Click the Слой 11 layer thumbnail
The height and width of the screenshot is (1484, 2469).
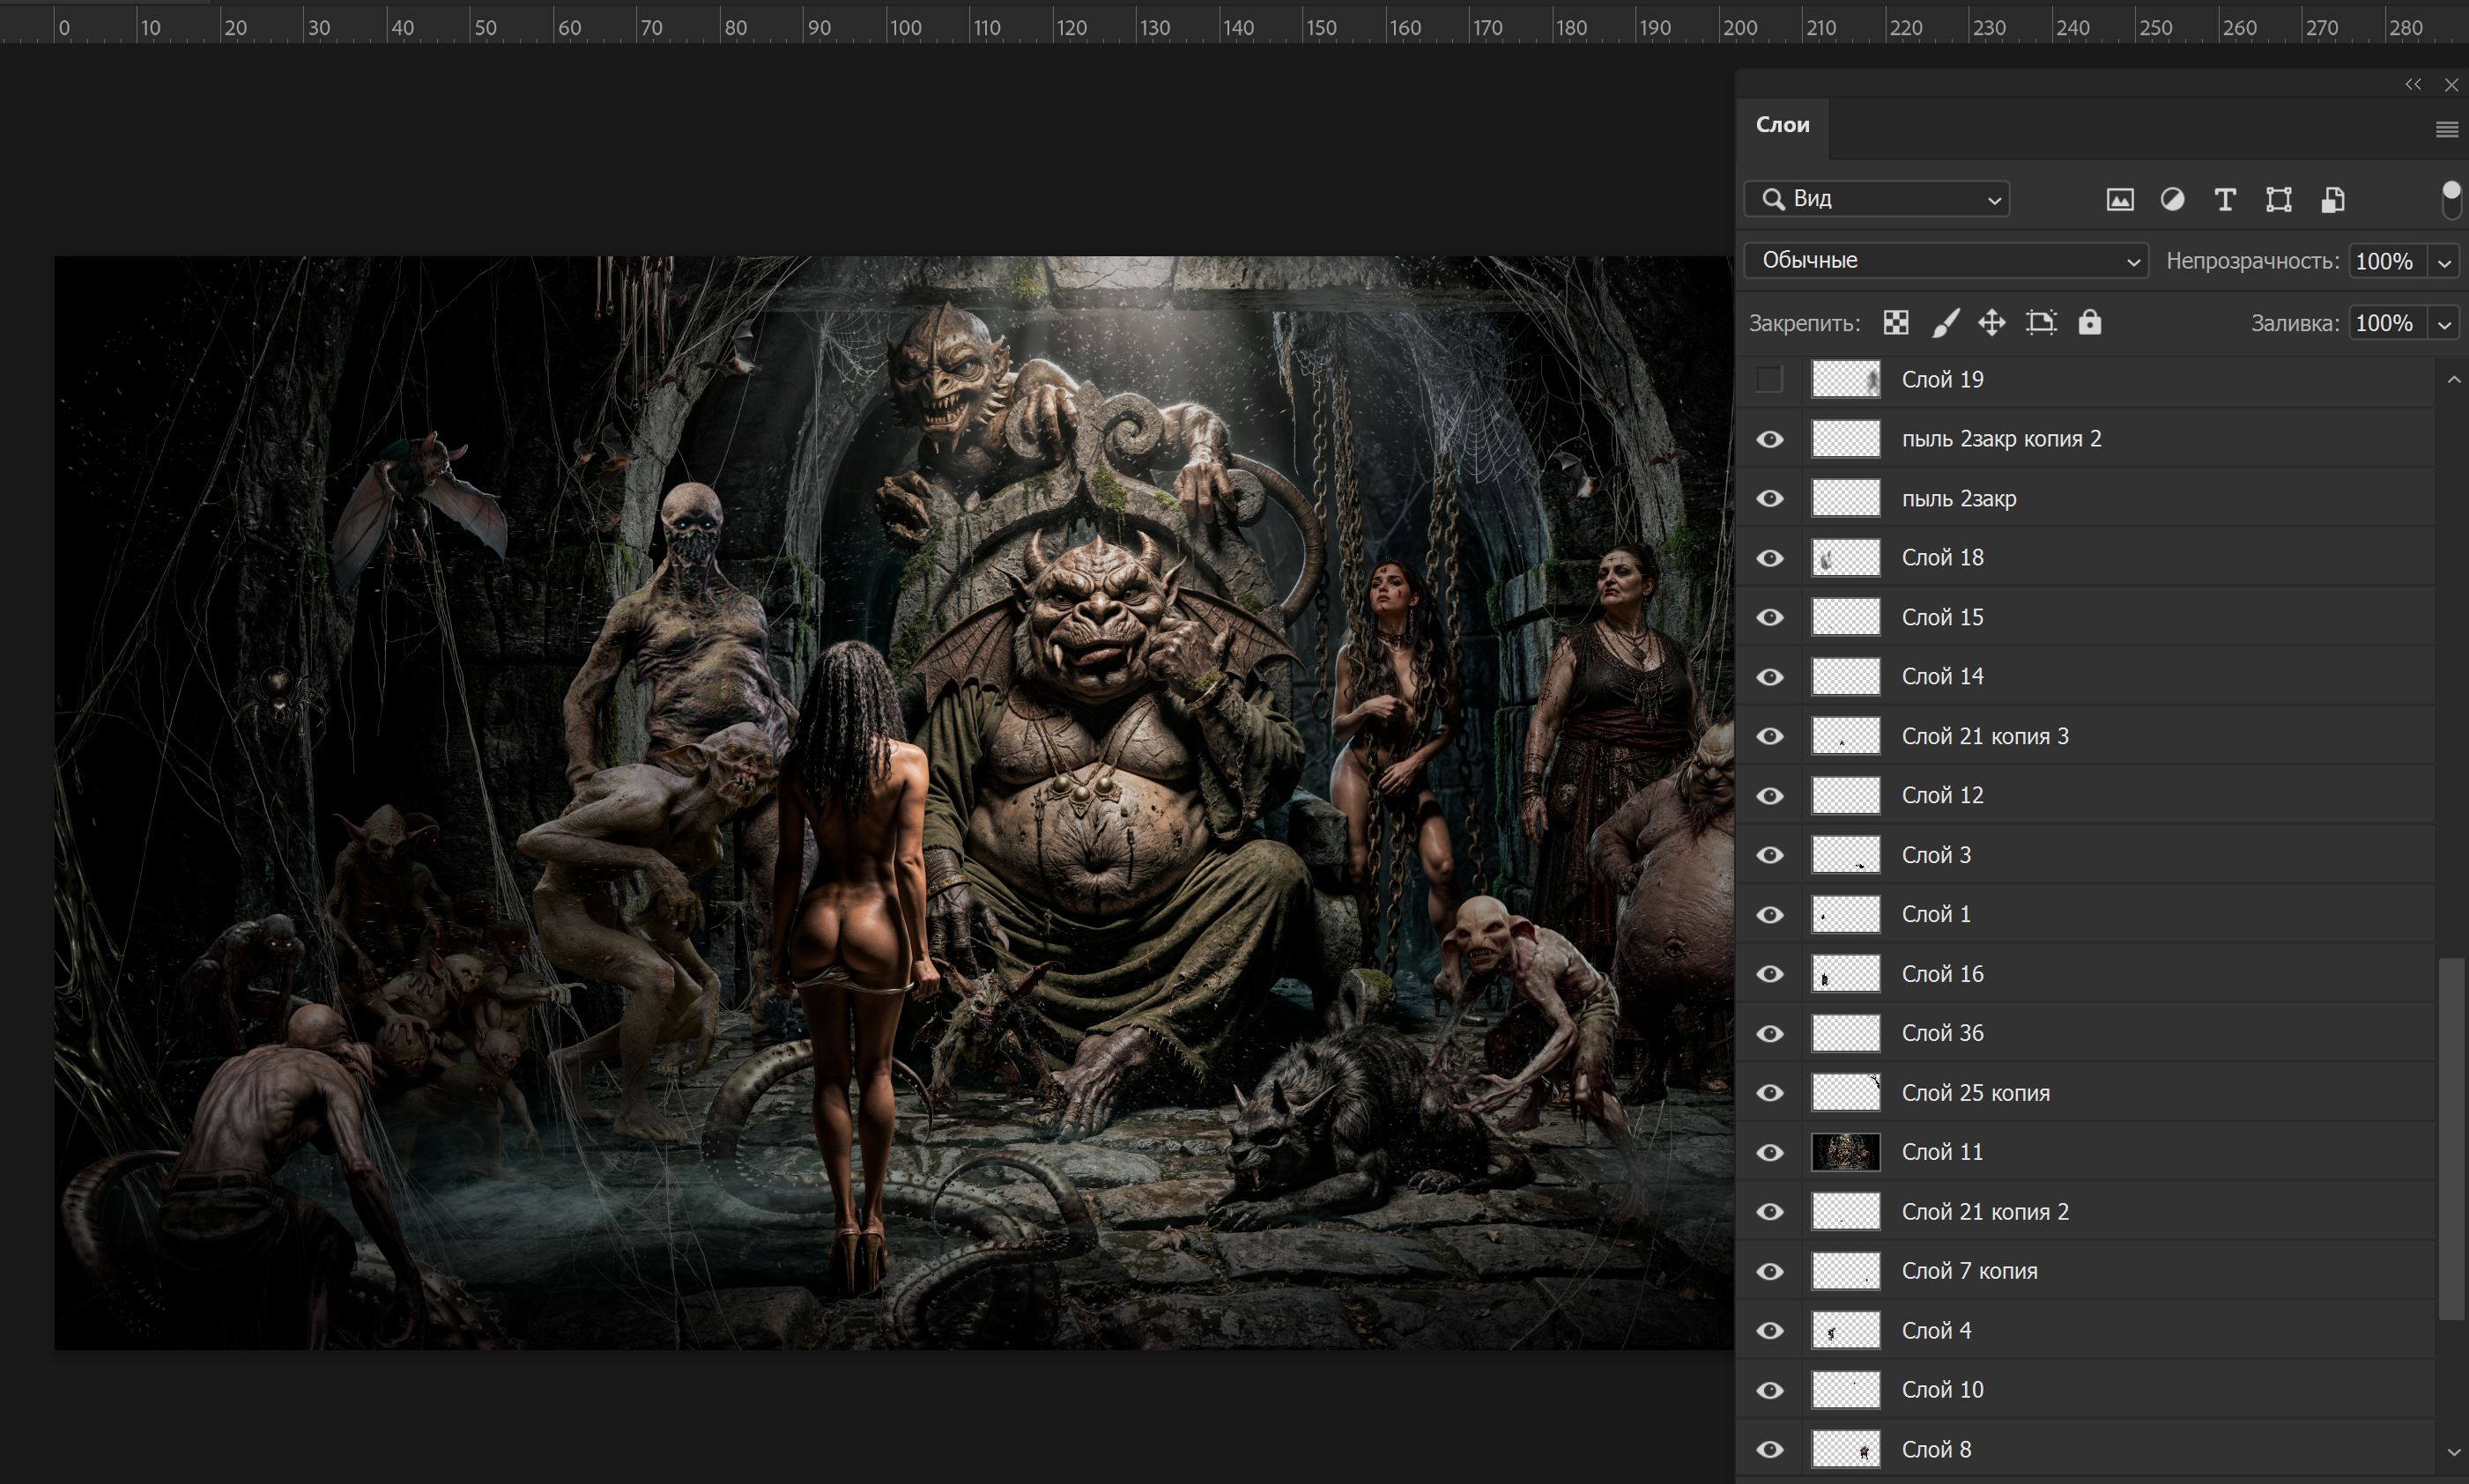coord(1846,1152)
